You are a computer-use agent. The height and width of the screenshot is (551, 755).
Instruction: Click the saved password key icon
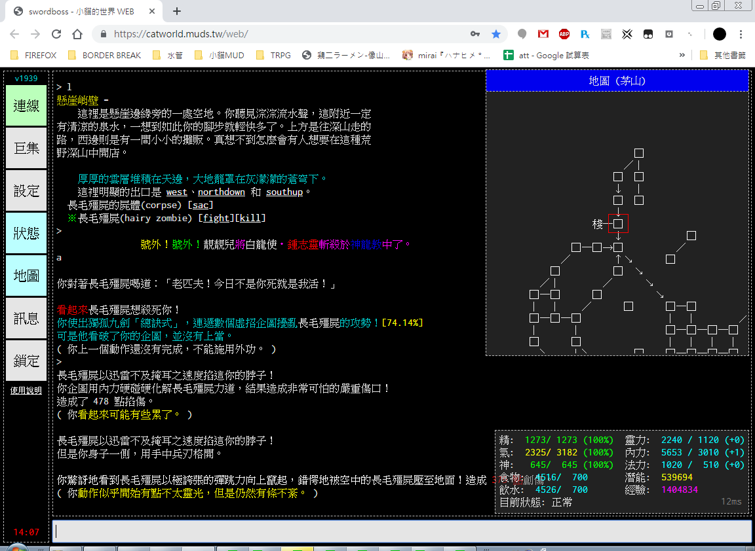[x=475, y=34]
